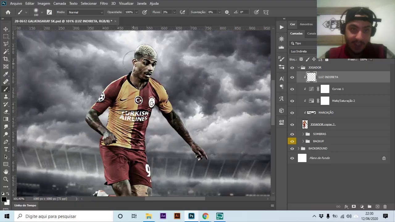Select the Dodge tool
Image resolution: width=395 pixels, height=222 pixels.
tap(6, 134)
